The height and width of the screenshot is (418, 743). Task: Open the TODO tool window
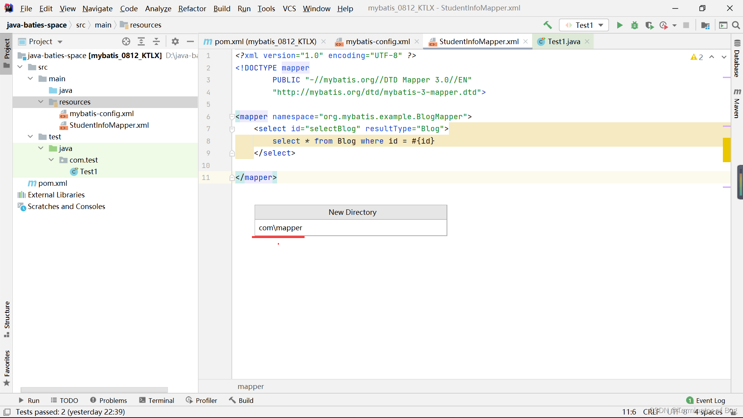[65, 401]
